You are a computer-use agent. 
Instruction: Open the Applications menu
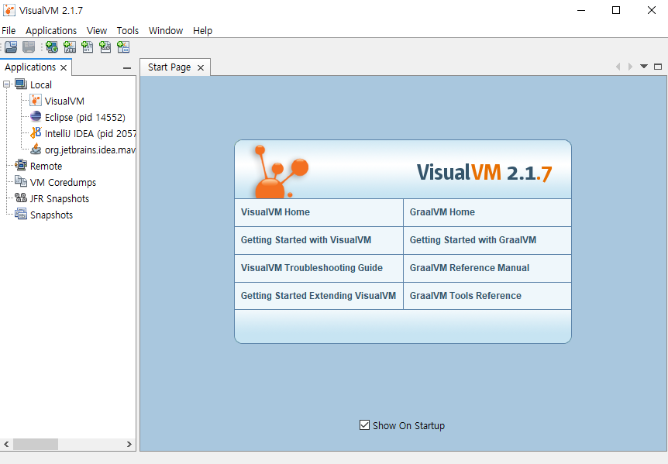pyautogui.click(x=51, y=31)
